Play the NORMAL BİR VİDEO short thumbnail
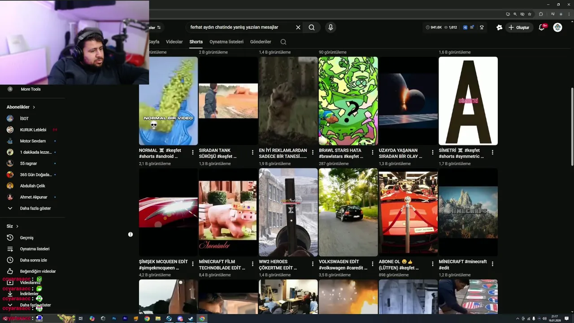Screen dimensions: 574x323 168,101
